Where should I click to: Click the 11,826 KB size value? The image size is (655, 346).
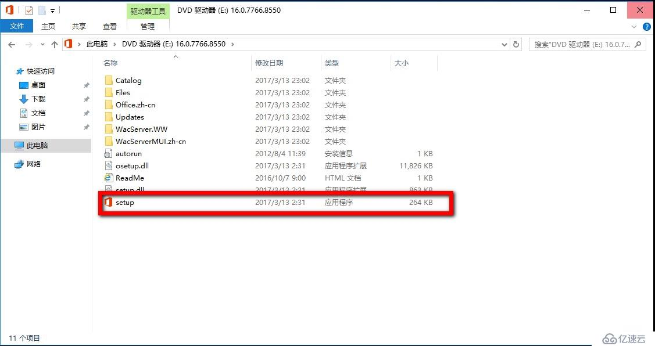[416, 165]
